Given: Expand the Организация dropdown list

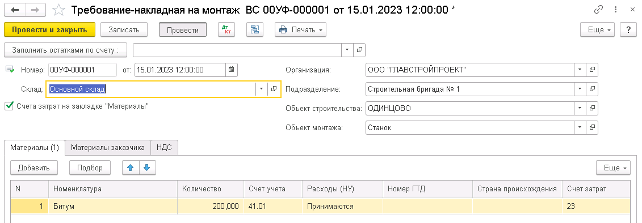Looking at the screenshot, I should [x=580, y=70].
